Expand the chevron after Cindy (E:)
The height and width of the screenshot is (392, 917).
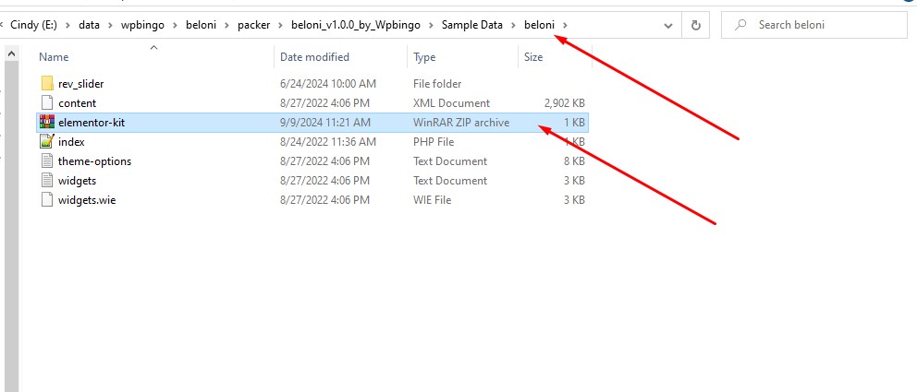coord(68,25)
